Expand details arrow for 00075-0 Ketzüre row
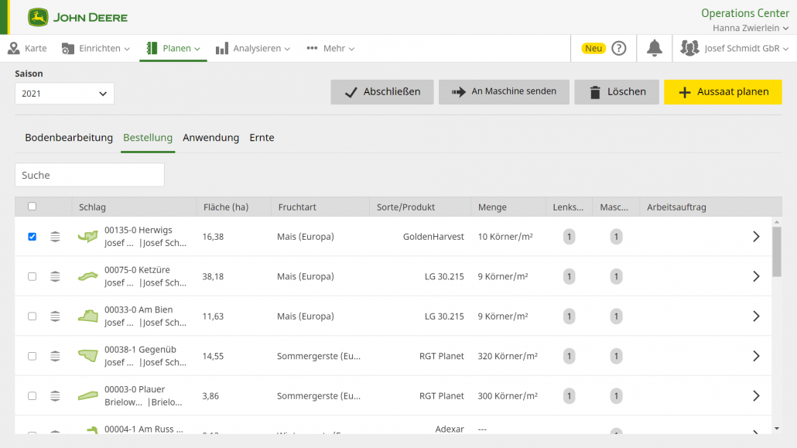The width and height of the screenshot is (797, 448). (756, 277)
